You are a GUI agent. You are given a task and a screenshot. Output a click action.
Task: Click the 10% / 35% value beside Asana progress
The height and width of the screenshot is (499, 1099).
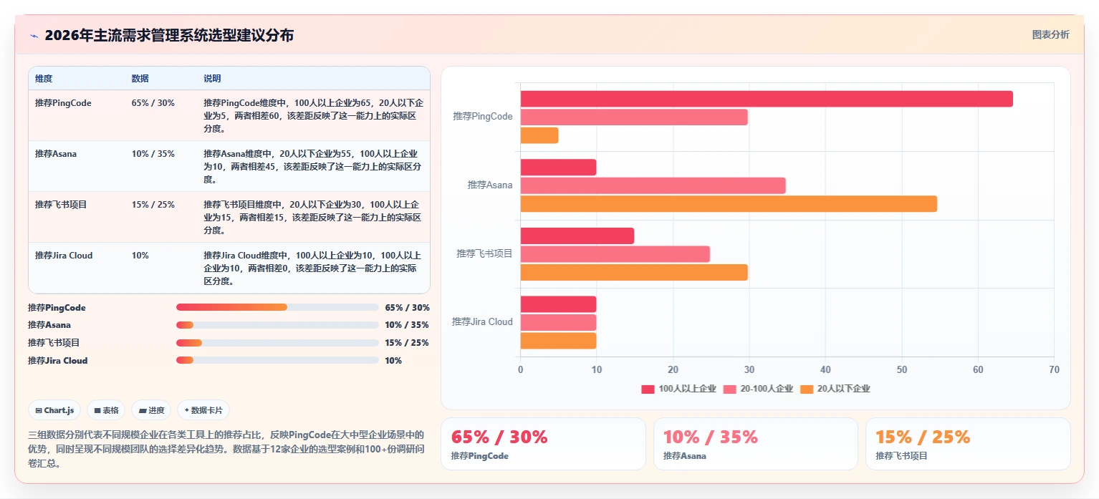coord(407,325)
